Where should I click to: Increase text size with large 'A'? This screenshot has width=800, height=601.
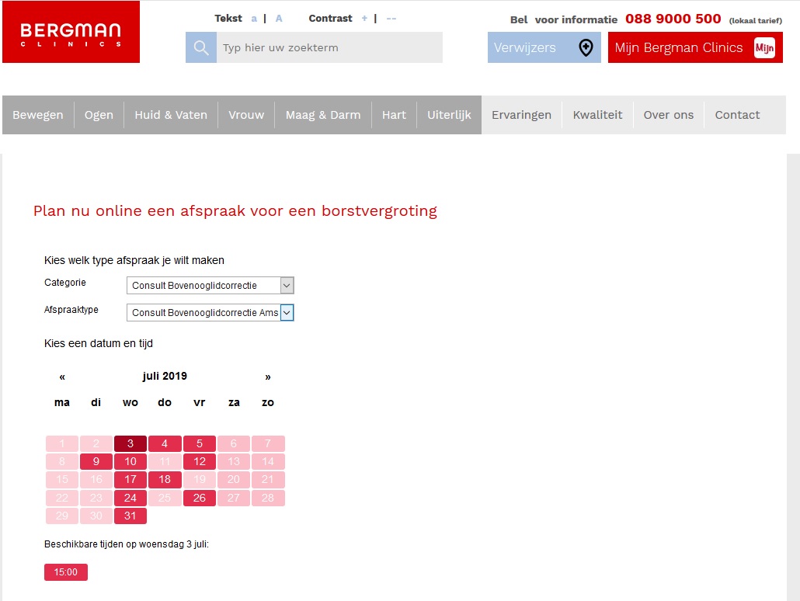(279, 19)
